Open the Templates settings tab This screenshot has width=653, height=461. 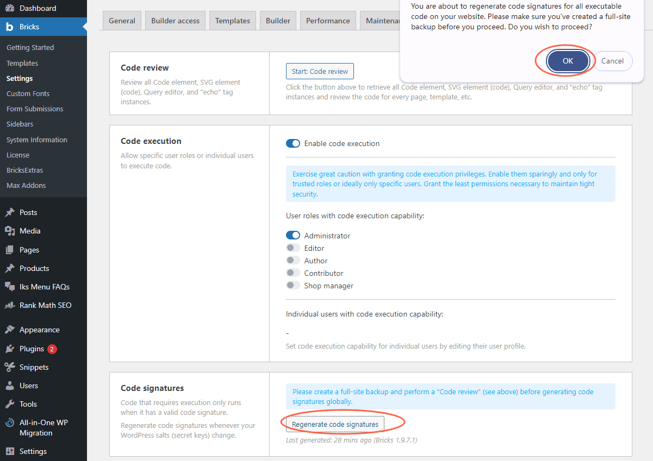point(233,21)
